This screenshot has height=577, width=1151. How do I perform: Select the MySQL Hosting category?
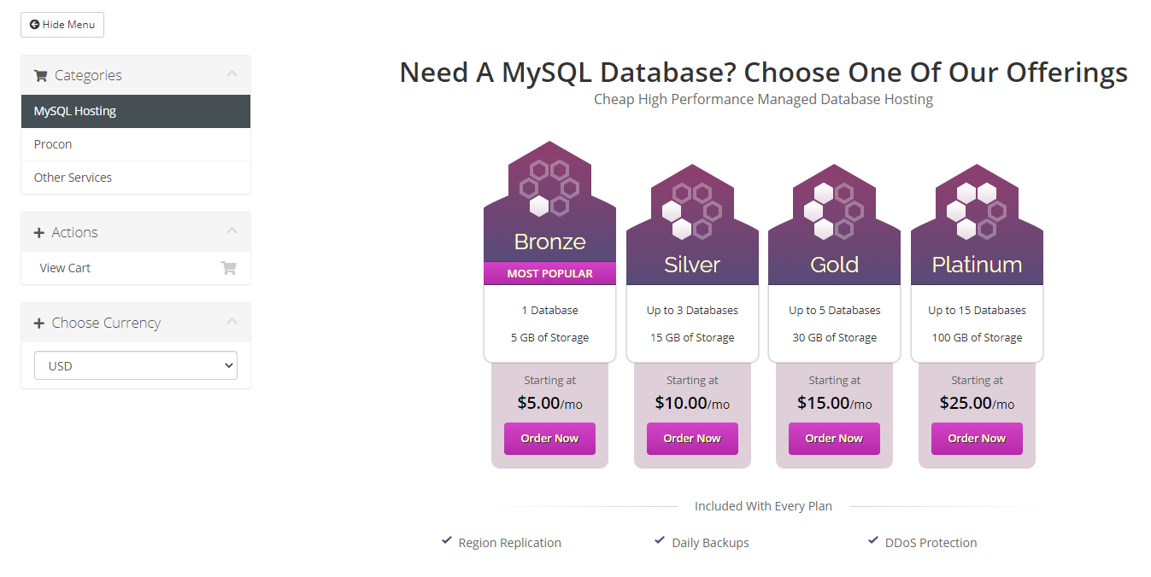coord(75,111)
